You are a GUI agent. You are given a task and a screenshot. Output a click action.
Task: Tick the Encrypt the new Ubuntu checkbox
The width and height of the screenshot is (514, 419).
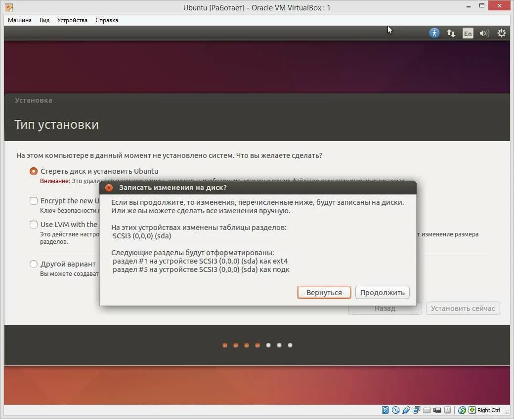point(34,201)
